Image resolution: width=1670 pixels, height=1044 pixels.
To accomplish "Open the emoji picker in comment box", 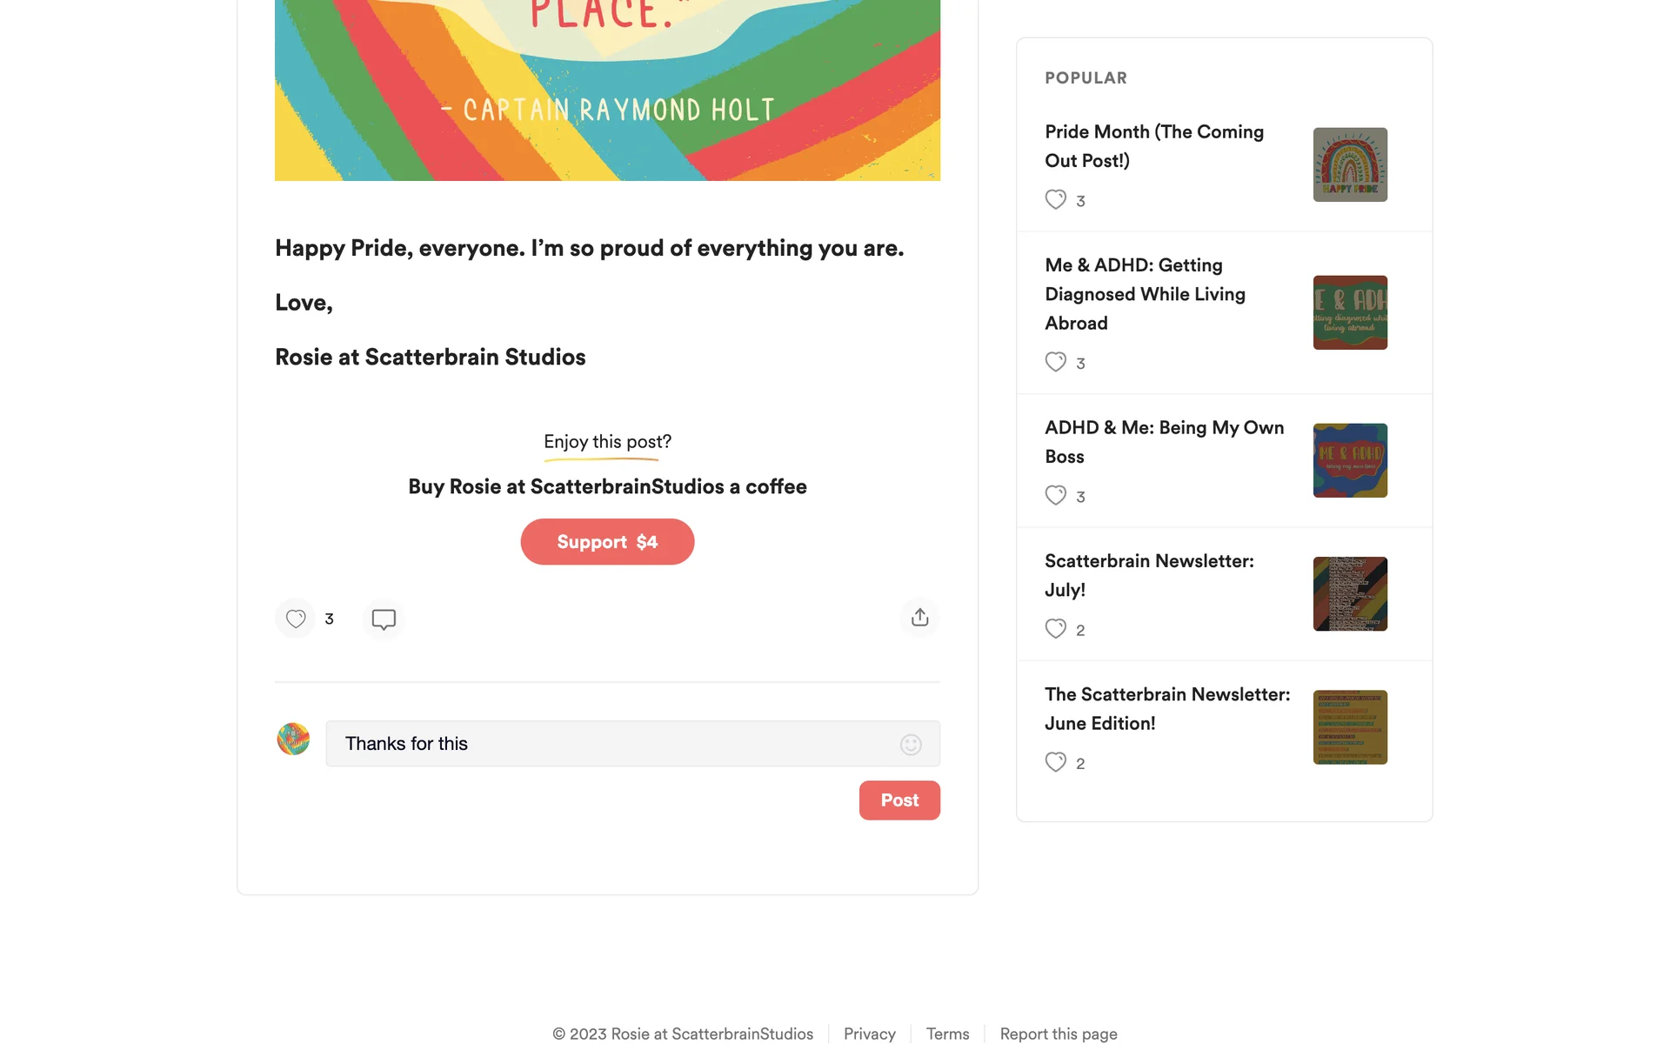I will point(911,745).
